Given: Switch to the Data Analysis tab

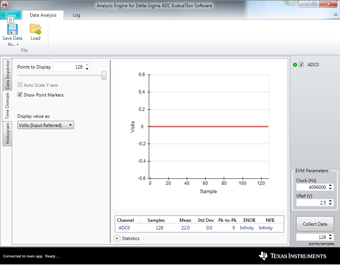Looking at the screenshot, I should (x=43, y=15).
